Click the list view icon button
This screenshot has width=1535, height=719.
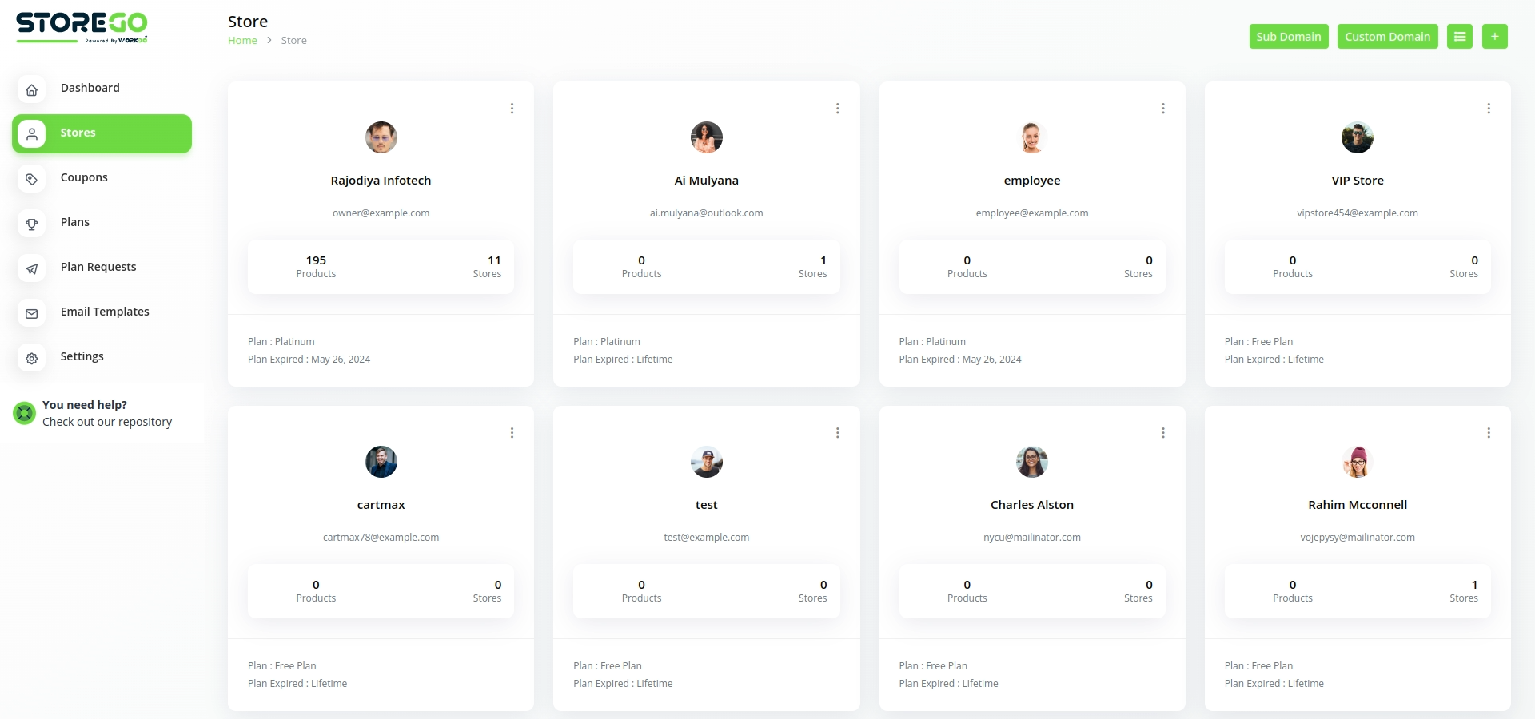coord(1459,37)
